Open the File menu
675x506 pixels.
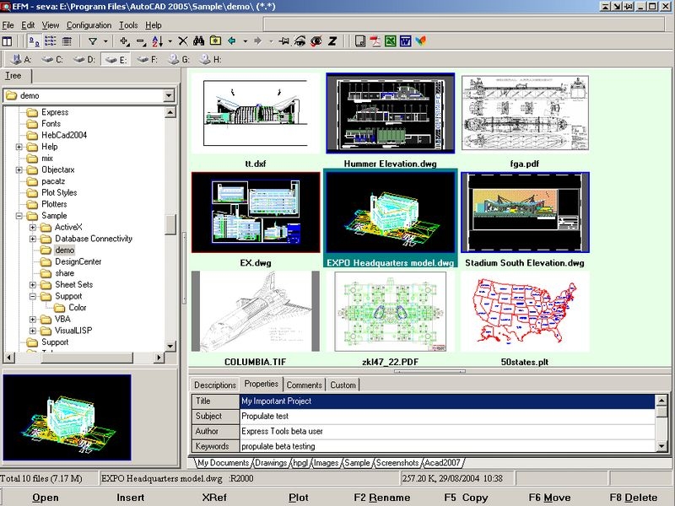pyautogui.click(x=8, y=25)
